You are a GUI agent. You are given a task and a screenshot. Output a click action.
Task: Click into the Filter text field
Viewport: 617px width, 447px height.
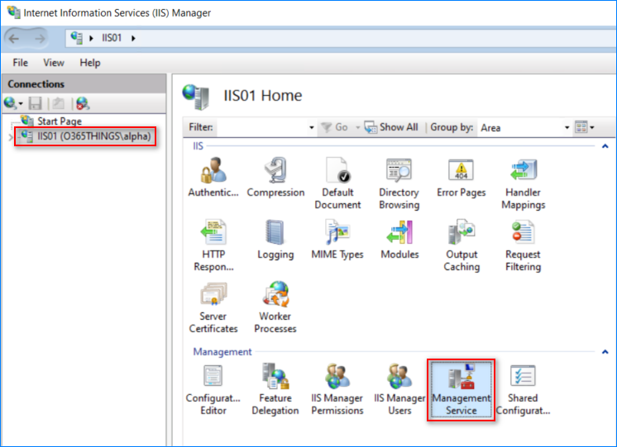(261, 127)
